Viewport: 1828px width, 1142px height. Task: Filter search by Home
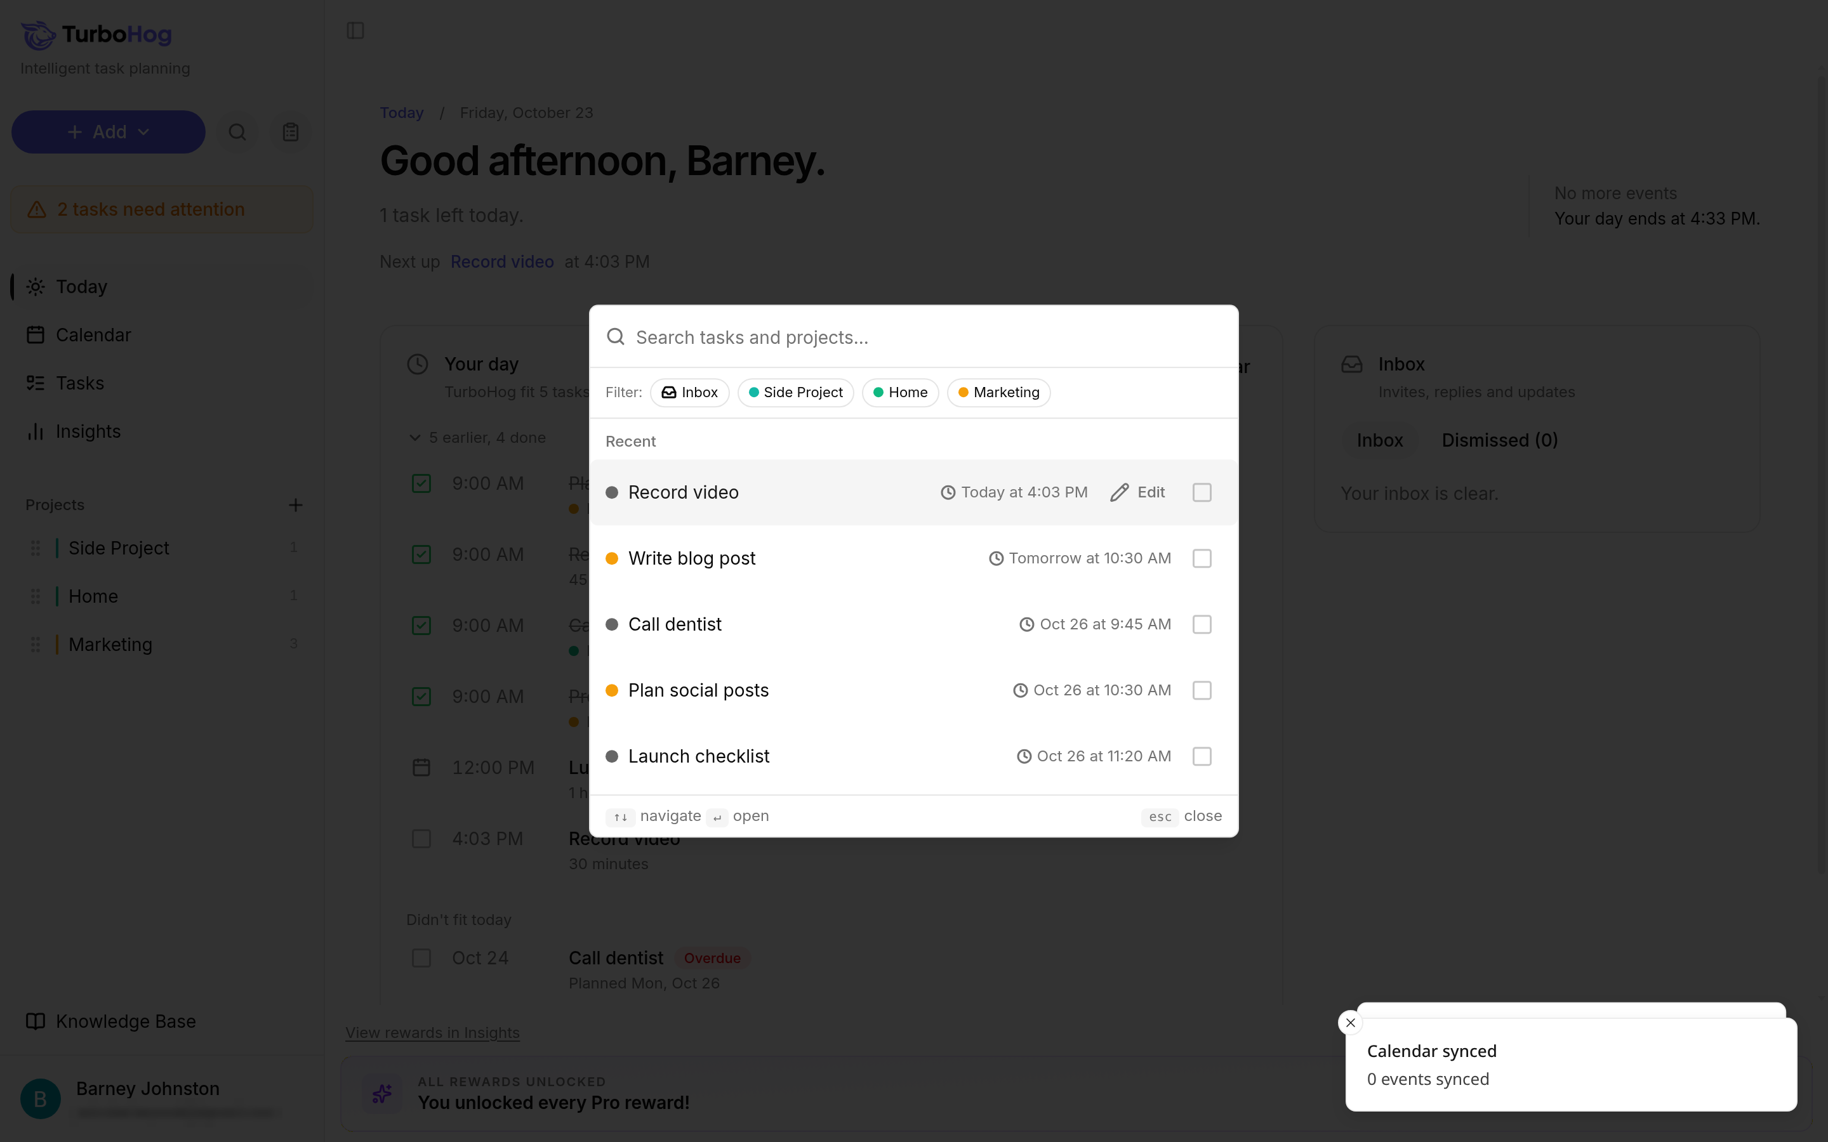(x=899, y=392)
